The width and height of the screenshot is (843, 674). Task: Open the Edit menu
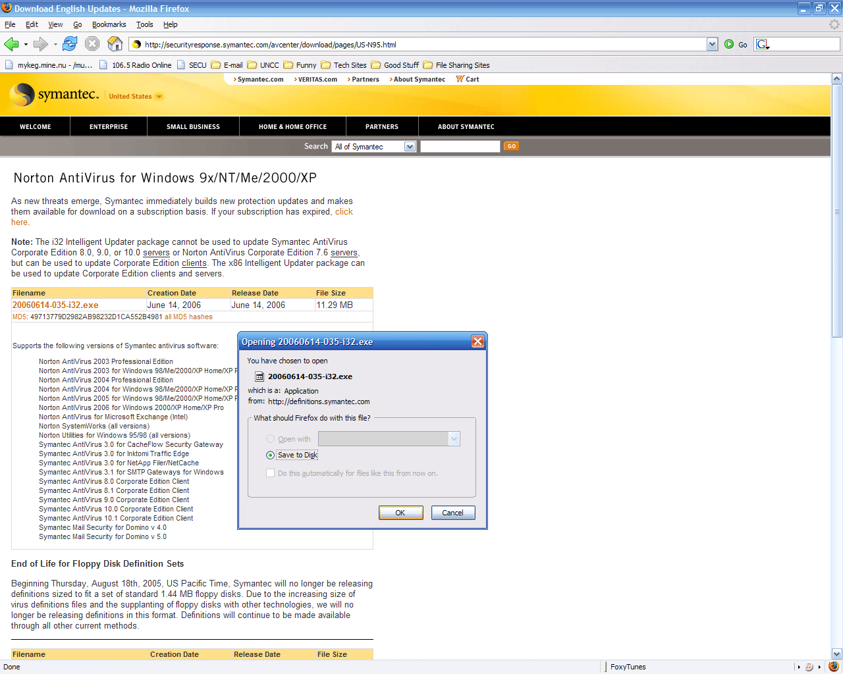coord(32,24)
